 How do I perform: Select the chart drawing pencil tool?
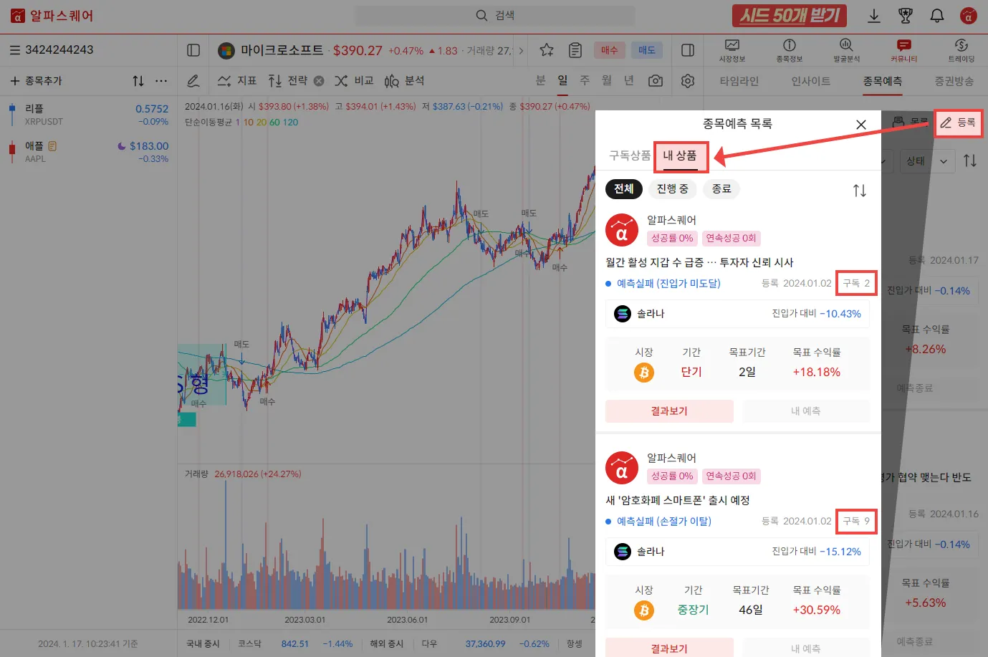point(193,81)
